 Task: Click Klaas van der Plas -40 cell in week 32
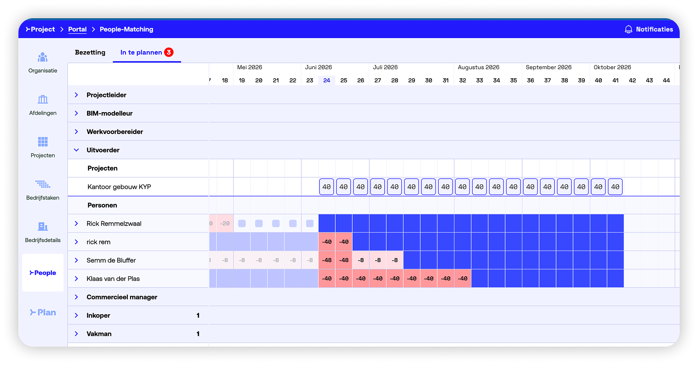pyautogui.click(x=463, y=279)
